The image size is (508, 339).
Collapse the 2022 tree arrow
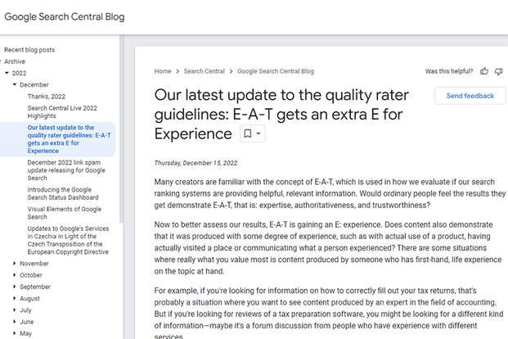coord(7,73)
